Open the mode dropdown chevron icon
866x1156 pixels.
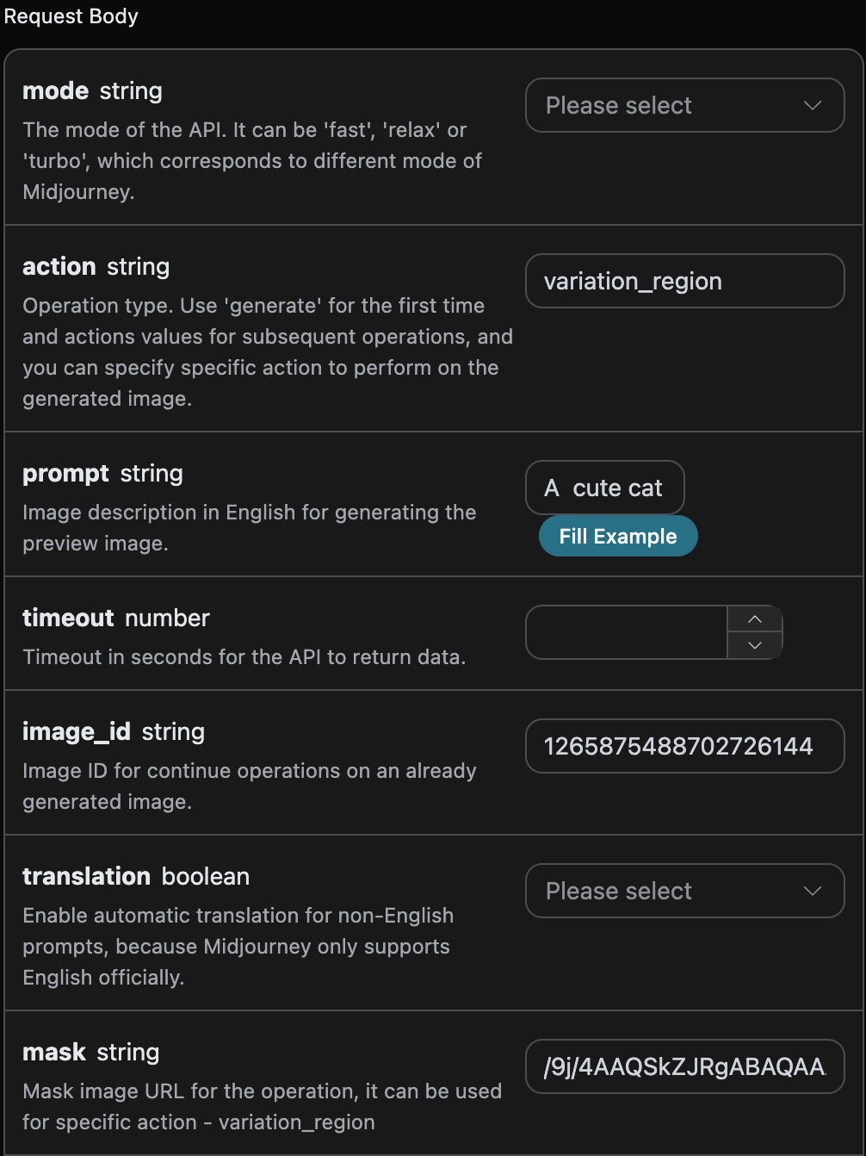click(812, 104)
